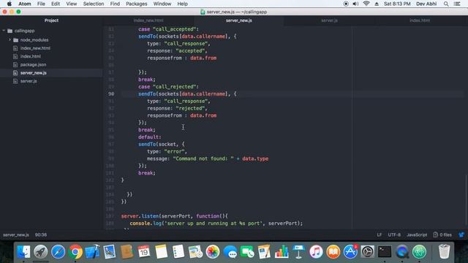Click the Dev Abhi user menu
The width and height of the screenshot is (468, 263).
pos(426,4)
